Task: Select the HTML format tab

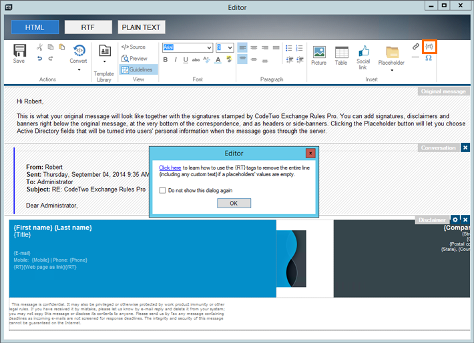Action: (35, 27)
